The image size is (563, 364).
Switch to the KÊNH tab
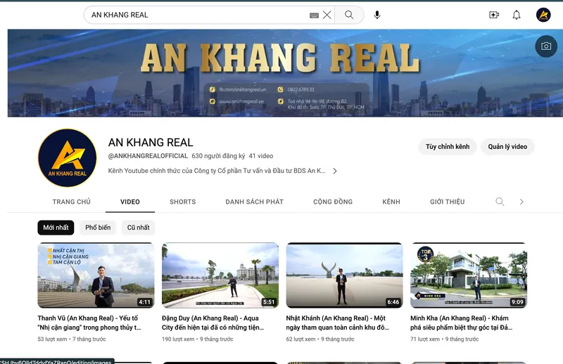tap(391, 202)
